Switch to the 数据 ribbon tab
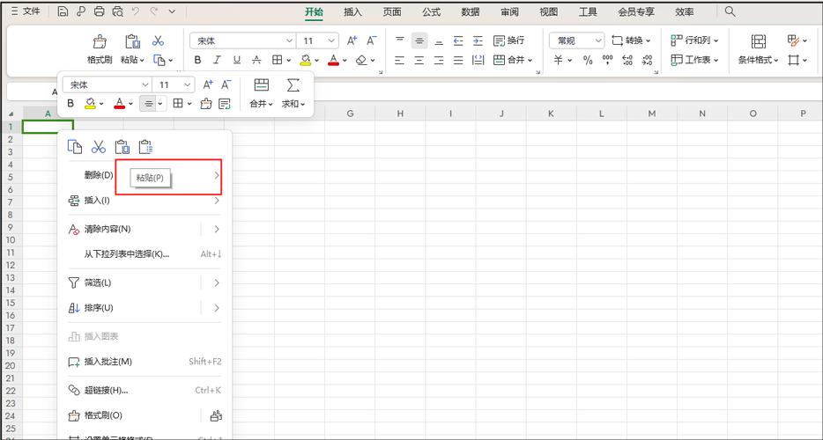Screen dimensions: 823x440 471,12
